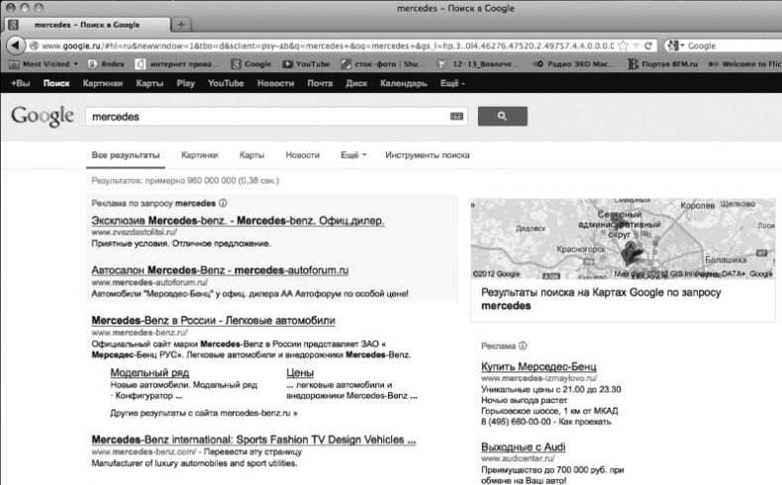Follow the Модельный ряд sitelink
This screenshot has height=485, width=782.
pyautogui.click(x=149, y=372)
